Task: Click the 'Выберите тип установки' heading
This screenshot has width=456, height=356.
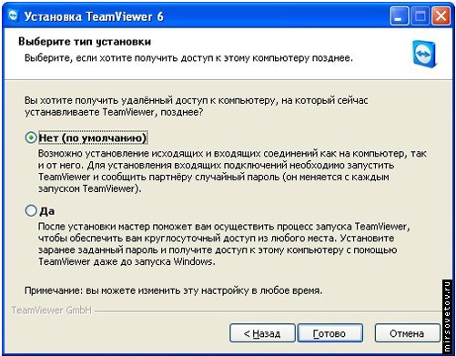Action: tap(85, 41)
